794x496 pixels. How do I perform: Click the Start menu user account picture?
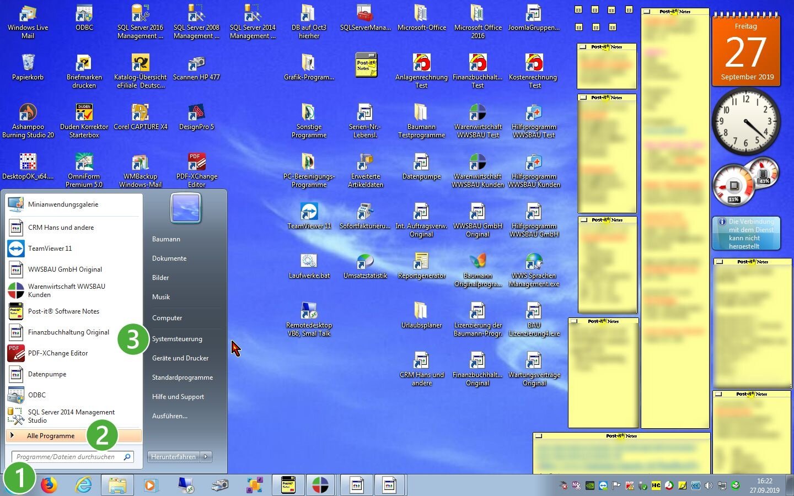[x=186, y=208]
